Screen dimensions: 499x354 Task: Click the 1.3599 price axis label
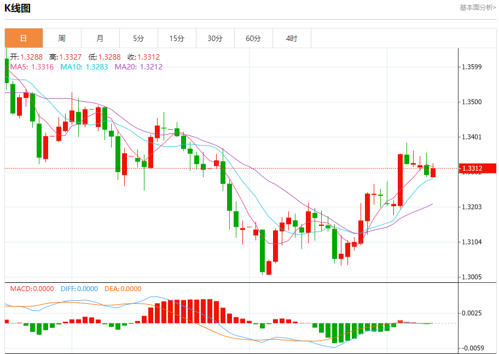click(x=472, y=67)
